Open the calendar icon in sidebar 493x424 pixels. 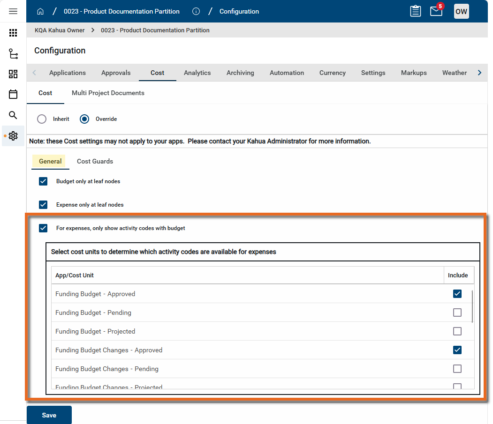pyautogui.click(x=13, y=94)
